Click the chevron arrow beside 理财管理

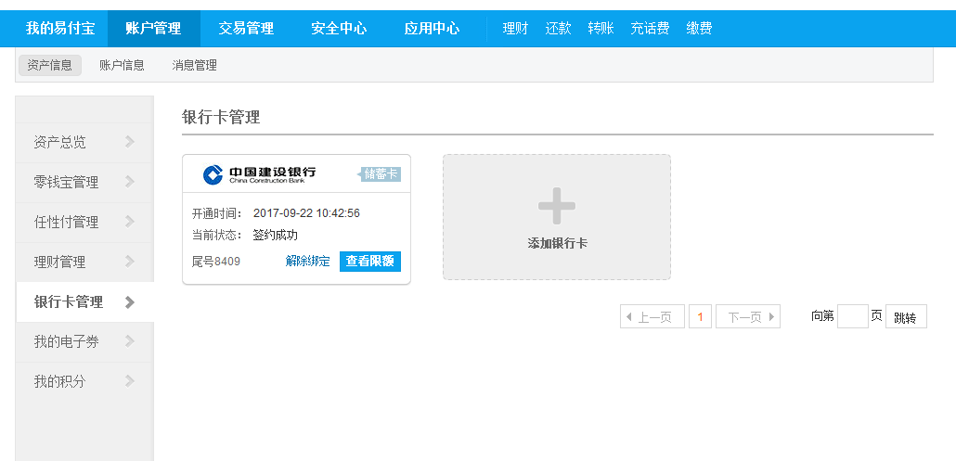coord(129,262)
